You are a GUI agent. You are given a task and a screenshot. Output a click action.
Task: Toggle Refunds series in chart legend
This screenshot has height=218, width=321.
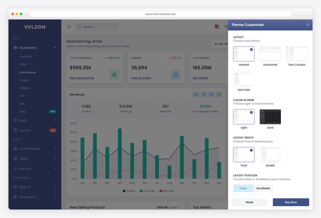[x=166, y=191]
